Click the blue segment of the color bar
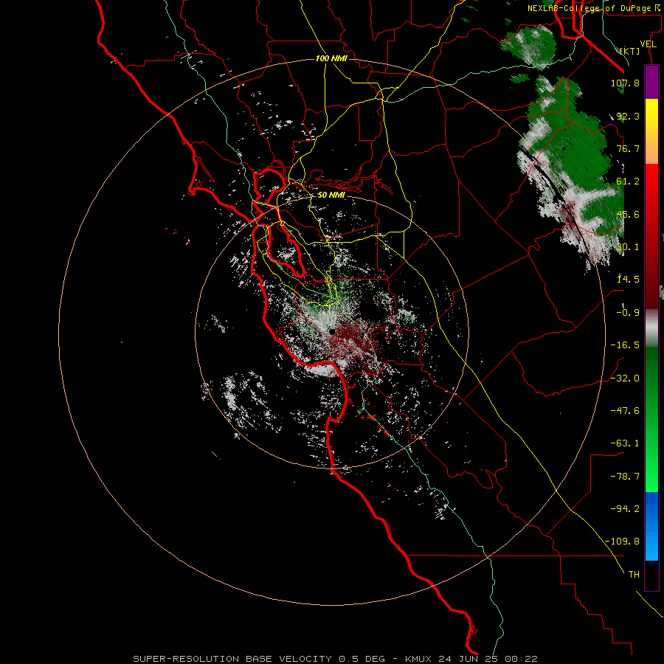This screenshot has height=664, width=664. pyautogui.click(x=651, y=526)
